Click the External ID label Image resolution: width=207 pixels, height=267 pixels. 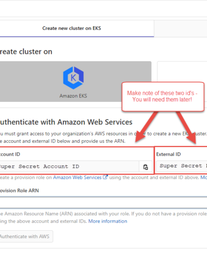coord(169,154)
